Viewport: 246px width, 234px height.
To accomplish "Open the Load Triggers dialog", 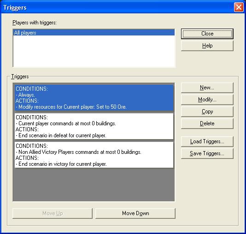I will click(207, 141).
